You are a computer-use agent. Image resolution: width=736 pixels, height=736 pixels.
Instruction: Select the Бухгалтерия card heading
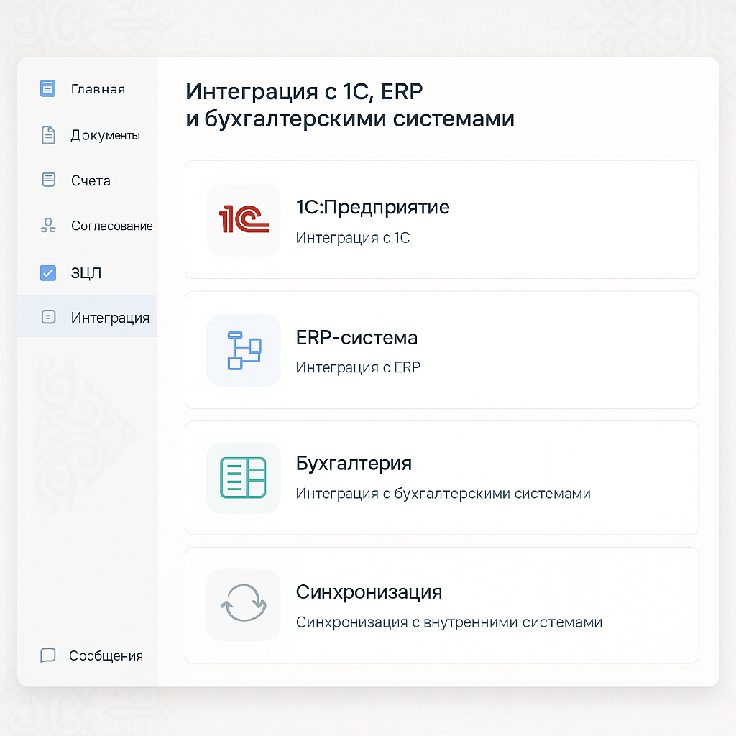coord(354,464)
